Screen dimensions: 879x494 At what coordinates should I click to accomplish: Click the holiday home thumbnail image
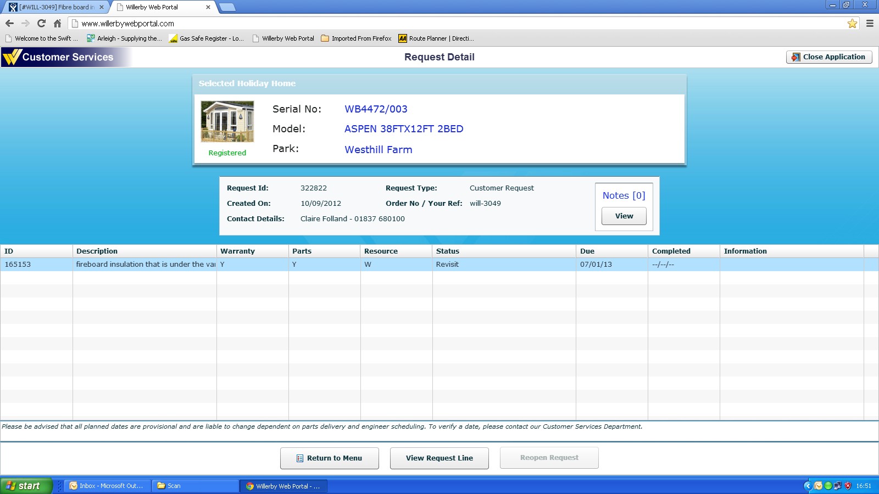point(227,122)
